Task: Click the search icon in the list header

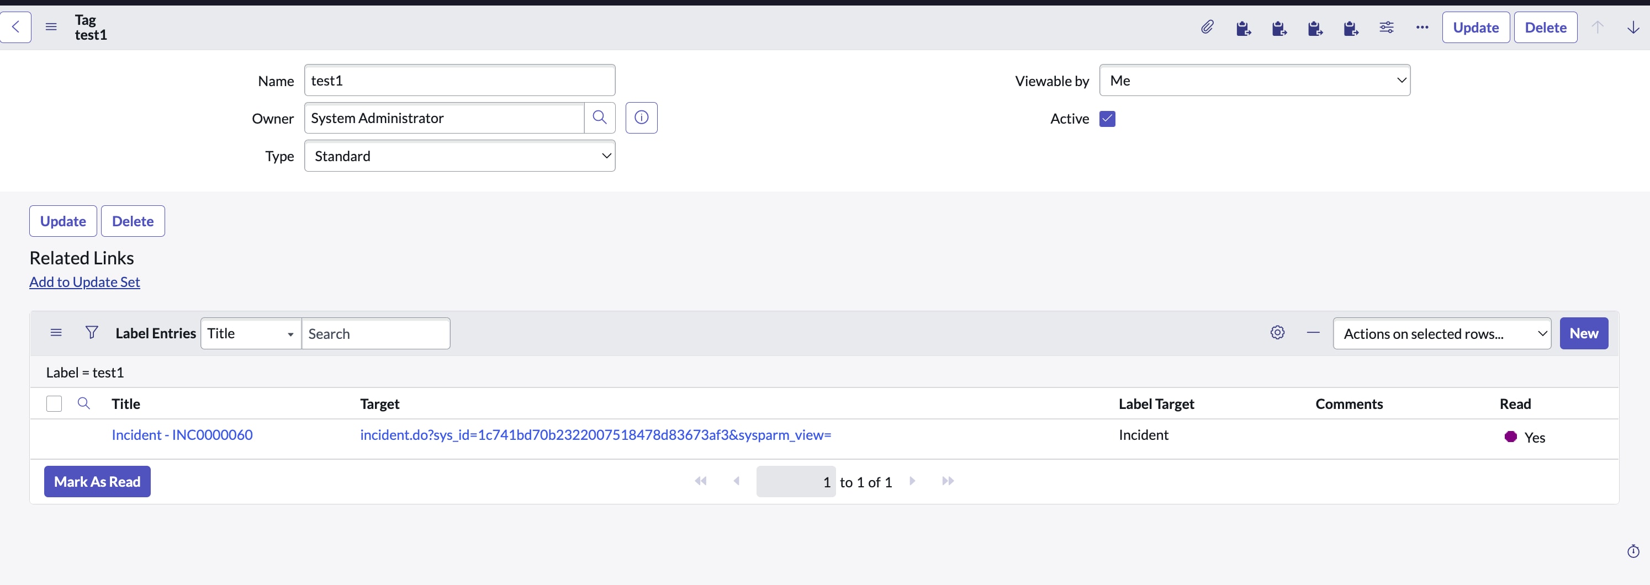Action: click(x=83, y=403)
